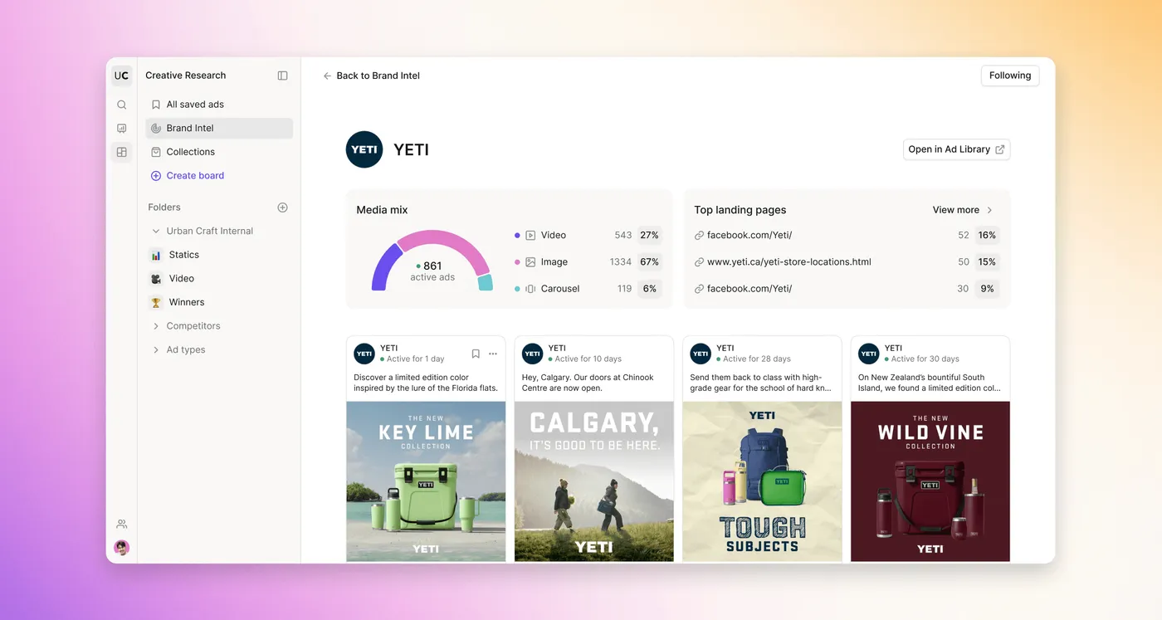Image resolution: width=1162 pixels, height=620 pixels.
Task: Click the carousel icon in Media mix
Action: (x=530, y=289)
